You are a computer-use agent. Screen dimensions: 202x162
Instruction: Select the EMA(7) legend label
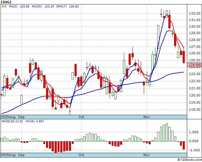[61, 7]
